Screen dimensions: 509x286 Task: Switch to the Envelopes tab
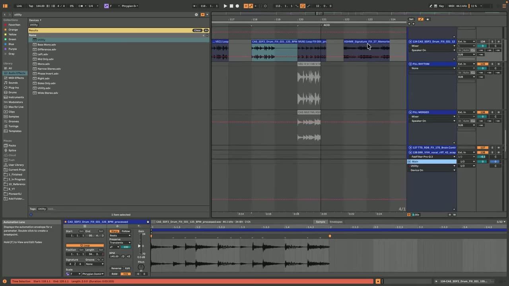pyautogui.click(x=336, y=222)
